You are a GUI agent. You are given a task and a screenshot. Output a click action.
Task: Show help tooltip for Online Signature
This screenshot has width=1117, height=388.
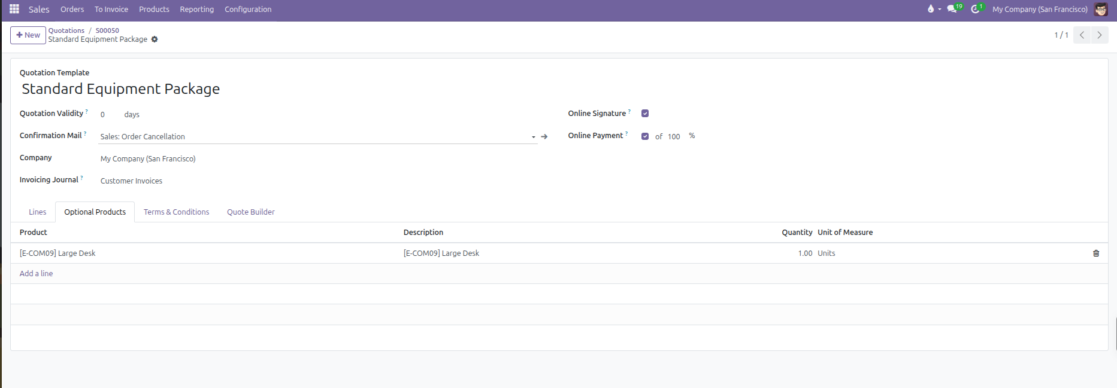[629, 111]
